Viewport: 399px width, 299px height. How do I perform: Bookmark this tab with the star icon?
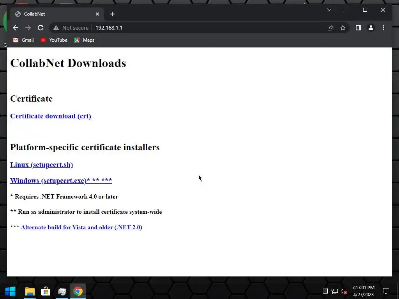(343, 28)
